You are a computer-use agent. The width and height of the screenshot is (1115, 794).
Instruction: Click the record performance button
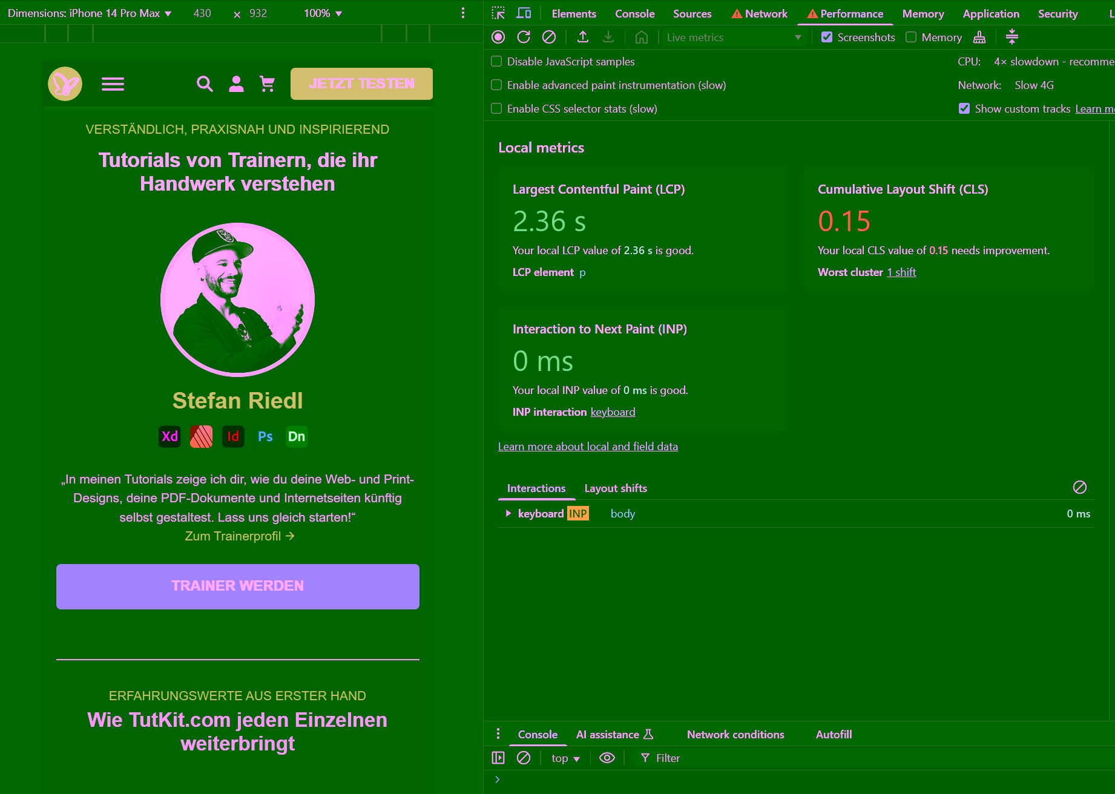click(x=498, y=38)
